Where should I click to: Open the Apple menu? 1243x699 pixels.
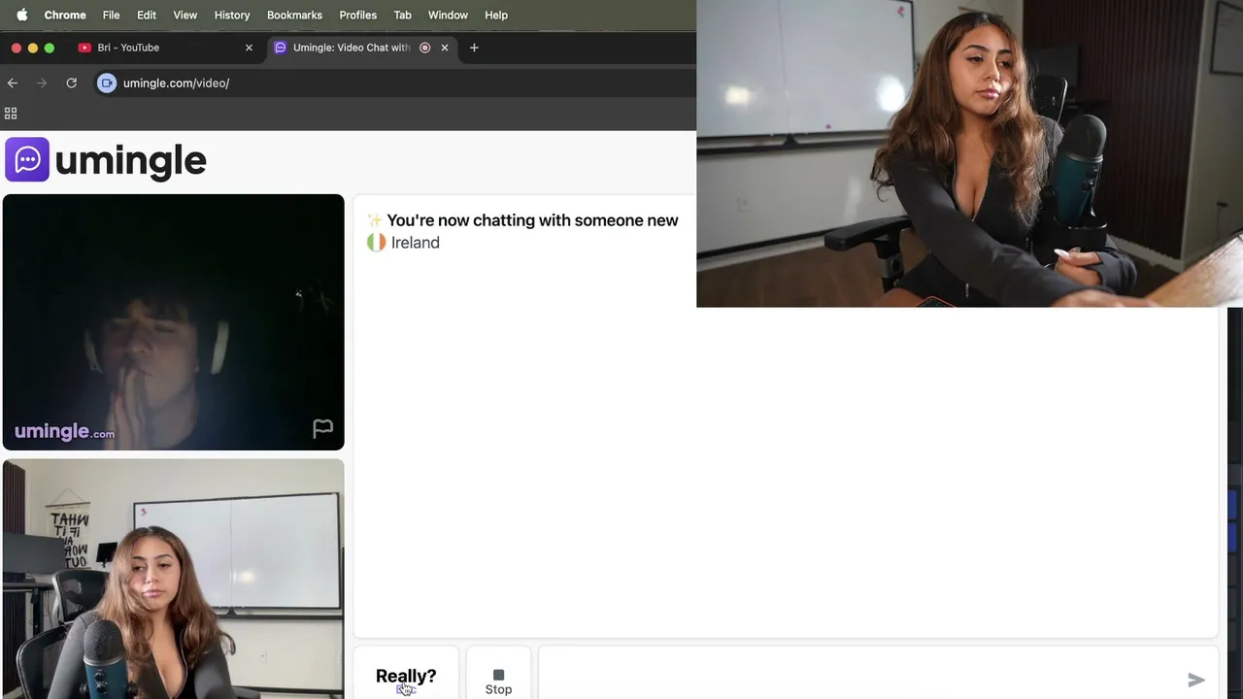coord(21,15)
